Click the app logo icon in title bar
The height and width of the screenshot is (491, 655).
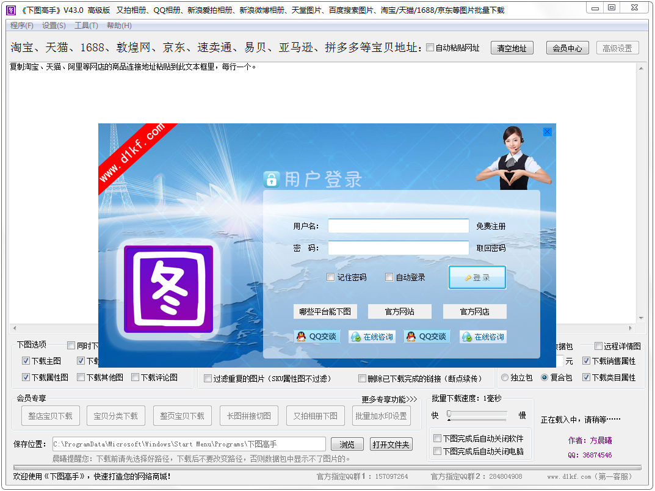pyautogui.click(x=11, y=10)
